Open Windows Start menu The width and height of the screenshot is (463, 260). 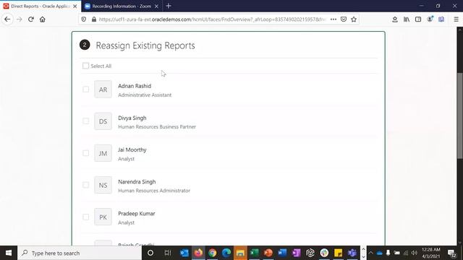click(9, 253)
